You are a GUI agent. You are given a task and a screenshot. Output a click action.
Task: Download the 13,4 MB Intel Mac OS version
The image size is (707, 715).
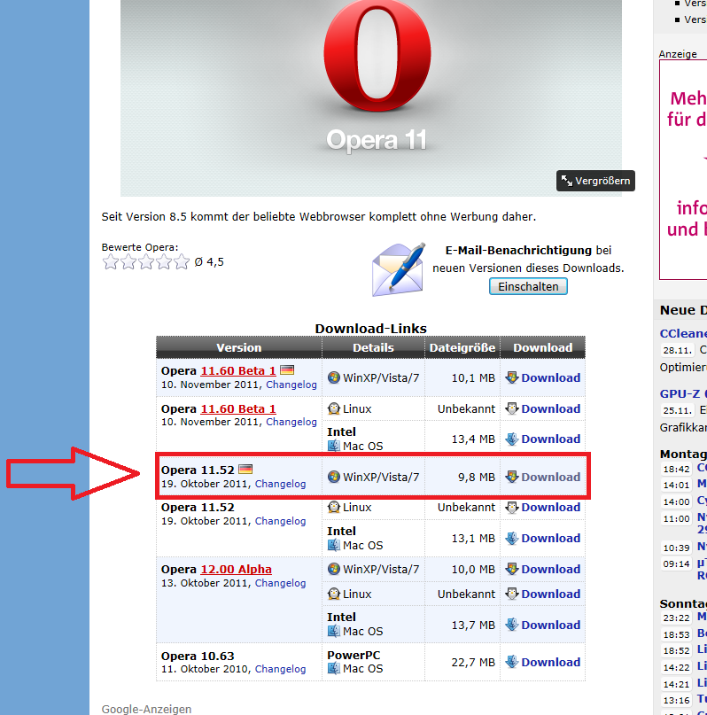click(x=551, y=439)
